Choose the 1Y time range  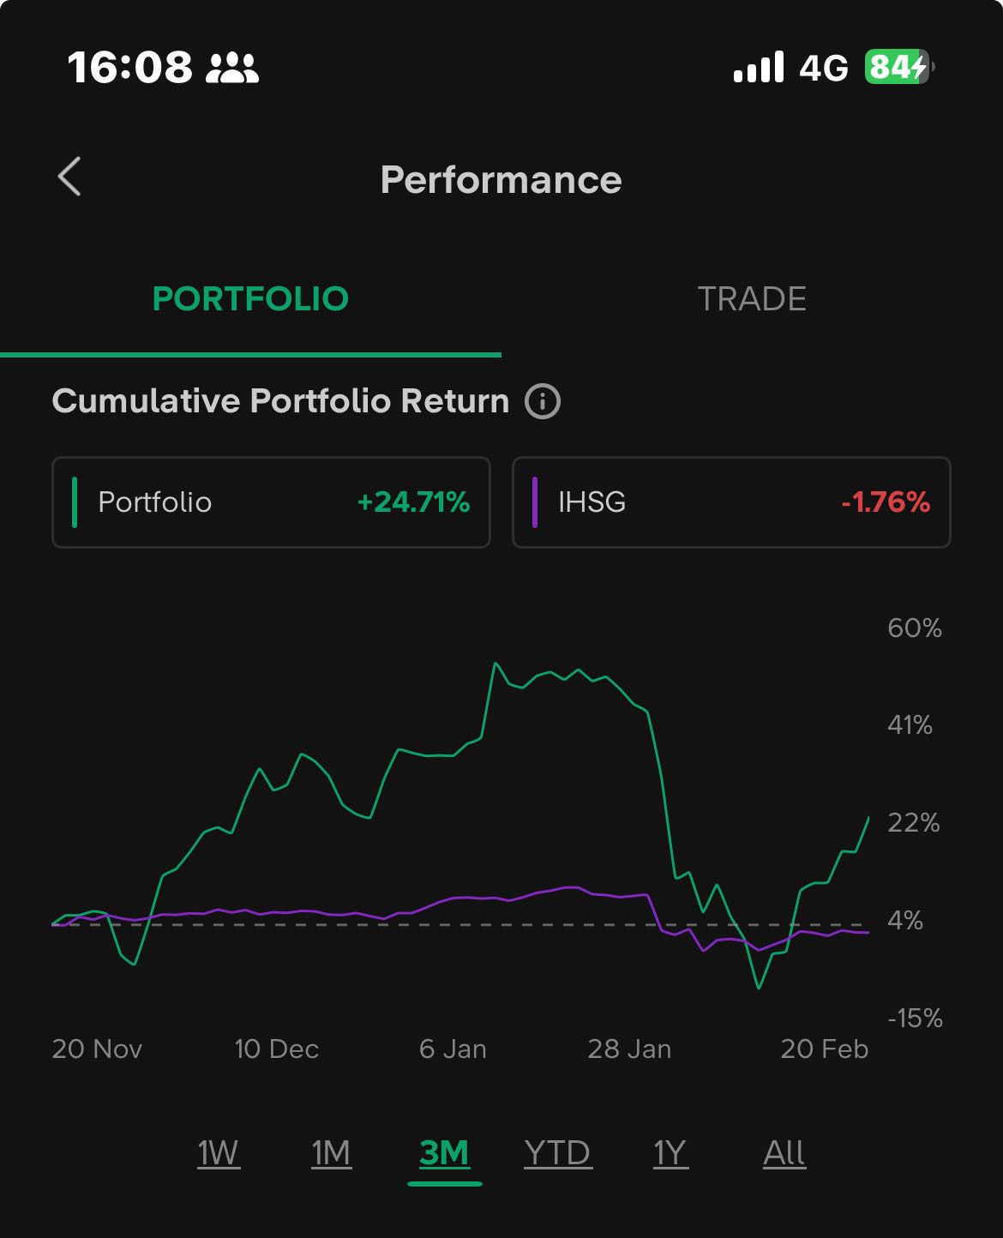pyautogui.click(x=670, y=1153)
